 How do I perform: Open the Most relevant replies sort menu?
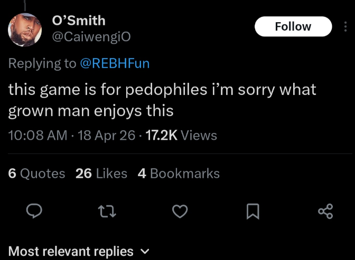pyautogui.click(x=71, y=252)
